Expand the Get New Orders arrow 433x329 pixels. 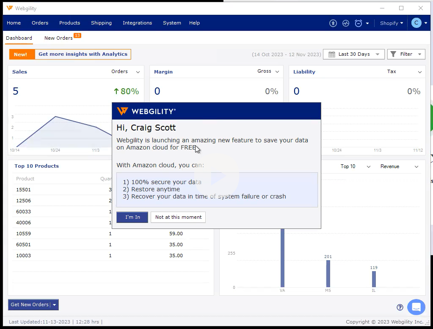[x=55, y=305]
